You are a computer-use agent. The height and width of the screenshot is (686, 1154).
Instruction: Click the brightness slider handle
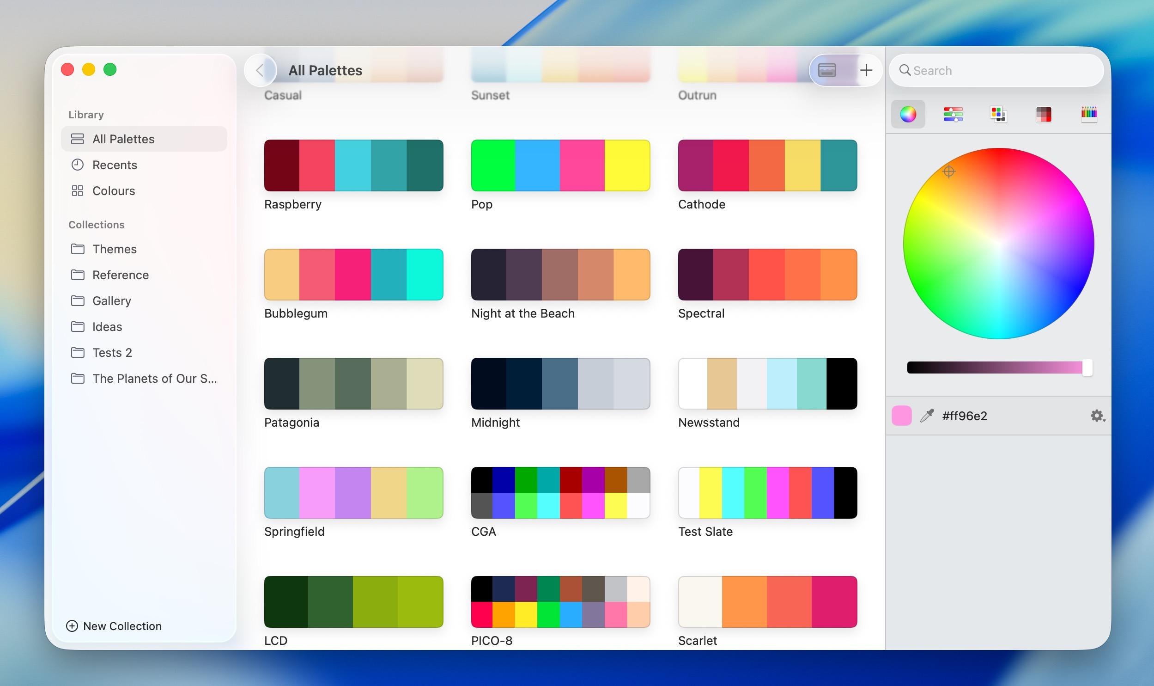[x=1087, y=367]
